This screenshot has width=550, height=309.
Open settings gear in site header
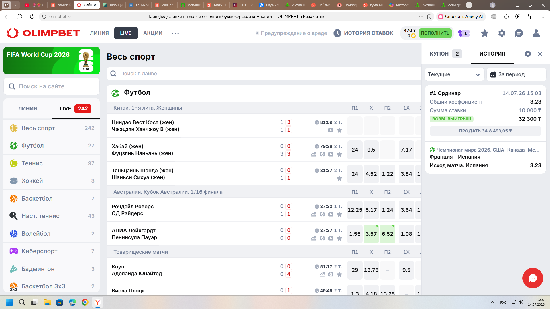tap(502, 33)
